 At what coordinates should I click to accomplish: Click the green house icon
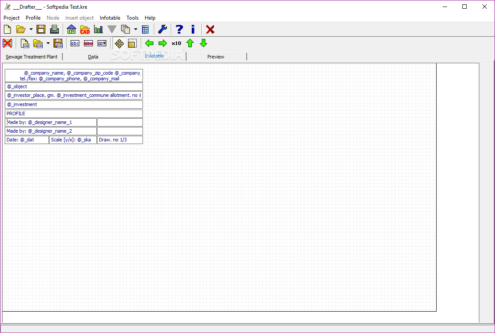71,29
